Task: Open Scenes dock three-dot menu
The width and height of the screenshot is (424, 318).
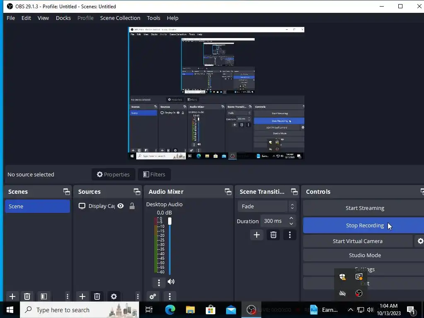Action: pos(67,296)
